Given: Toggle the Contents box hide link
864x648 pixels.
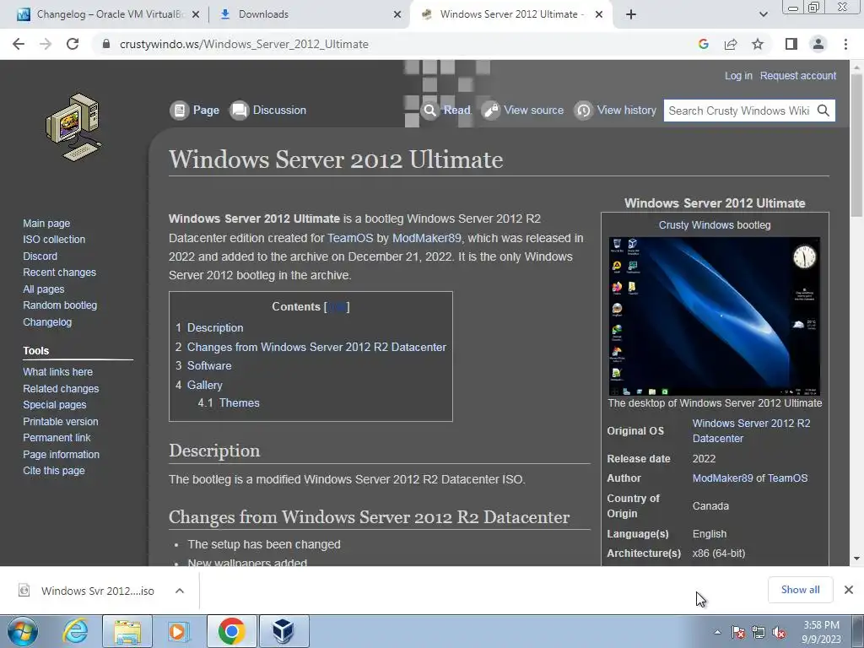Looking at the screenshot, I should [x=337, y=307].
